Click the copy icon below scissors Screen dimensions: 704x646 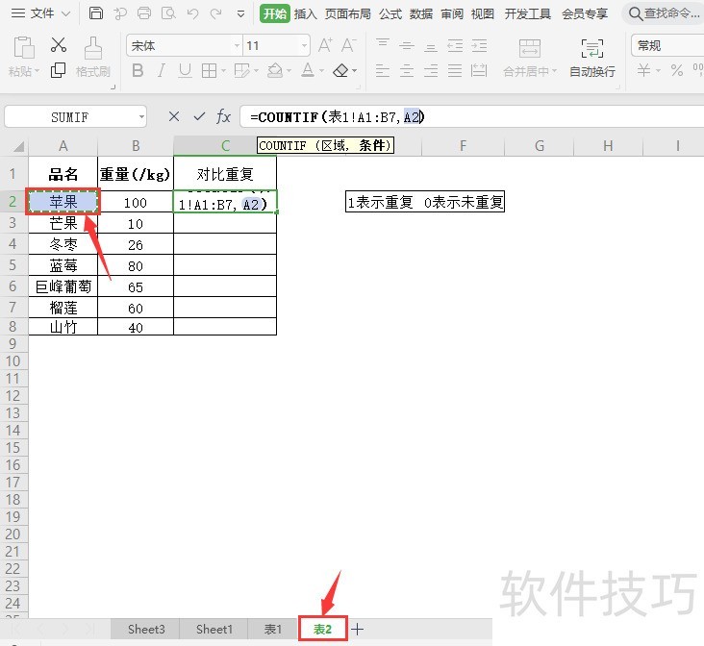click(58, 70)
